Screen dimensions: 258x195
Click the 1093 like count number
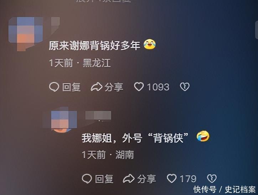158,87
